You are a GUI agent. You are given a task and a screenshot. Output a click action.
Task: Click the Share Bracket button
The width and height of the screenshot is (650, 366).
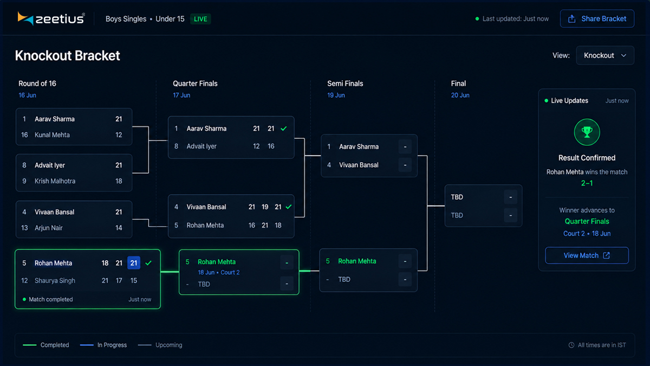pyautogui.click(x=597, y=18)
